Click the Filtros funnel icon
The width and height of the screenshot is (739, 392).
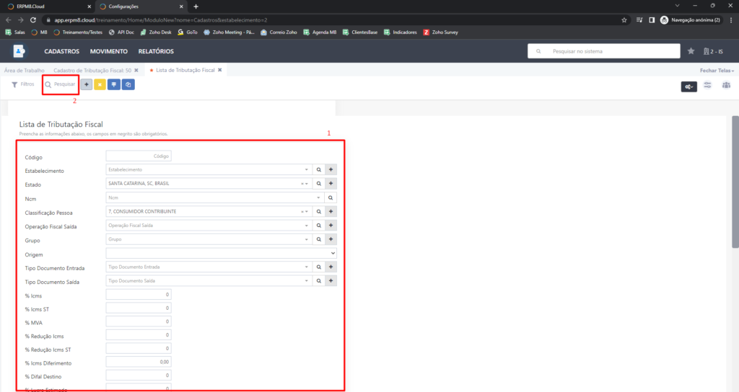[14, 84]
